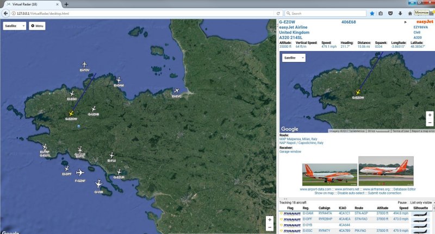Open the right easyJet aircraft photo thumbnail

click(386, 171)
